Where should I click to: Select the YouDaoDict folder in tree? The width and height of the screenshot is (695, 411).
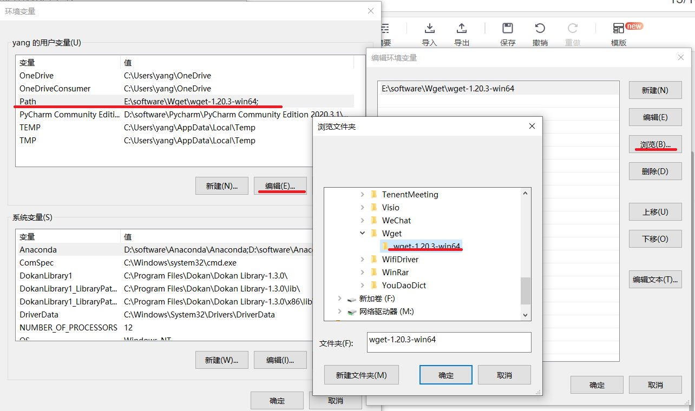click(404, 285)
